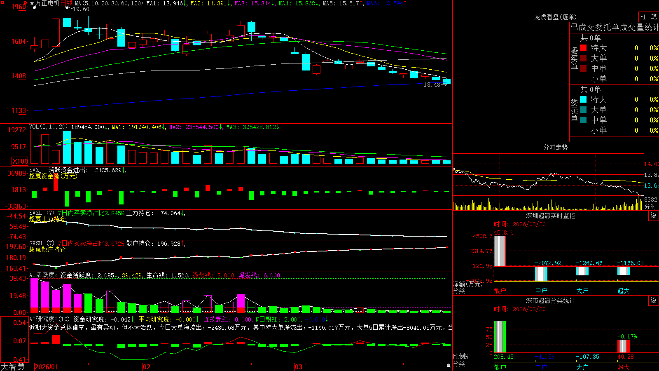Click the 19.60 high price label

tap(81, 9)
